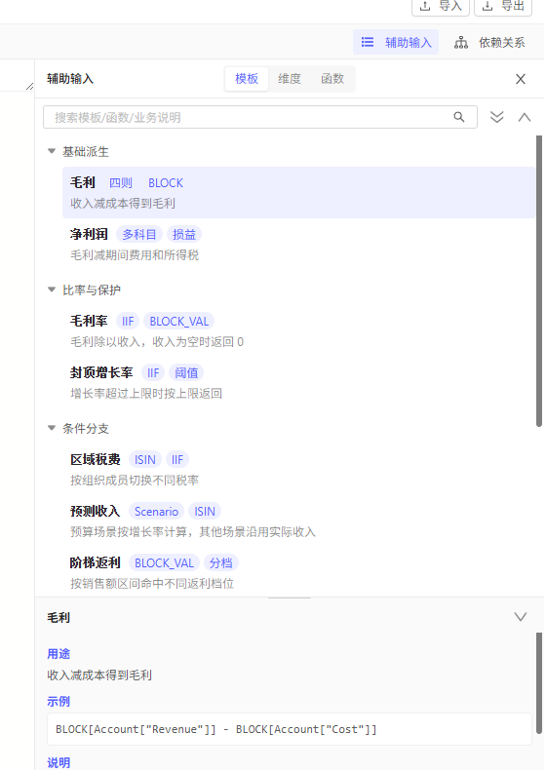546x772 pixels.
Task: Click the 导入 import button
Action: (440, 7)
